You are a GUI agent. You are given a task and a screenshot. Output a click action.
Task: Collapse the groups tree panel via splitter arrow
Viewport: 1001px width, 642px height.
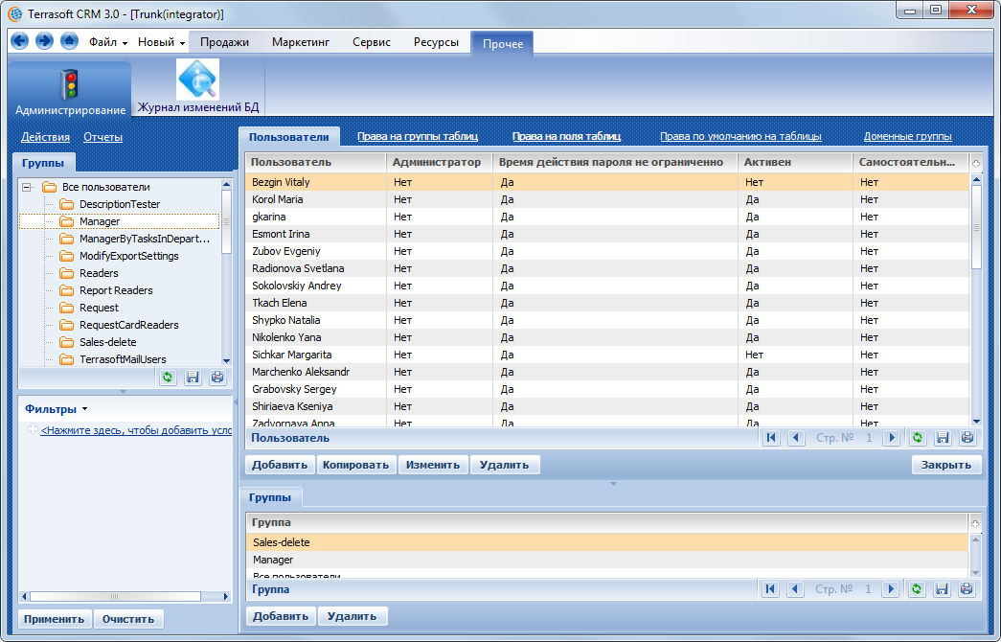pyautogui.click(x=124, y=392)
